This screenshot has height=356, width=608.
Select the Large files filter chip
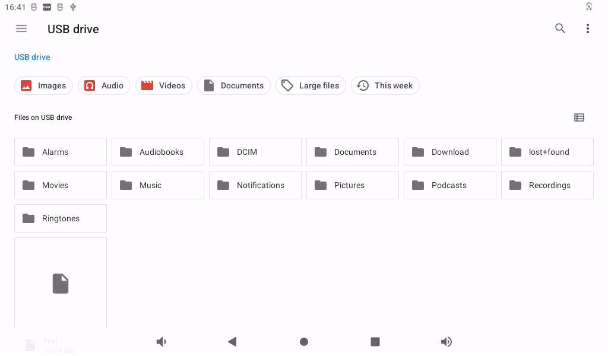pos(311,85)
